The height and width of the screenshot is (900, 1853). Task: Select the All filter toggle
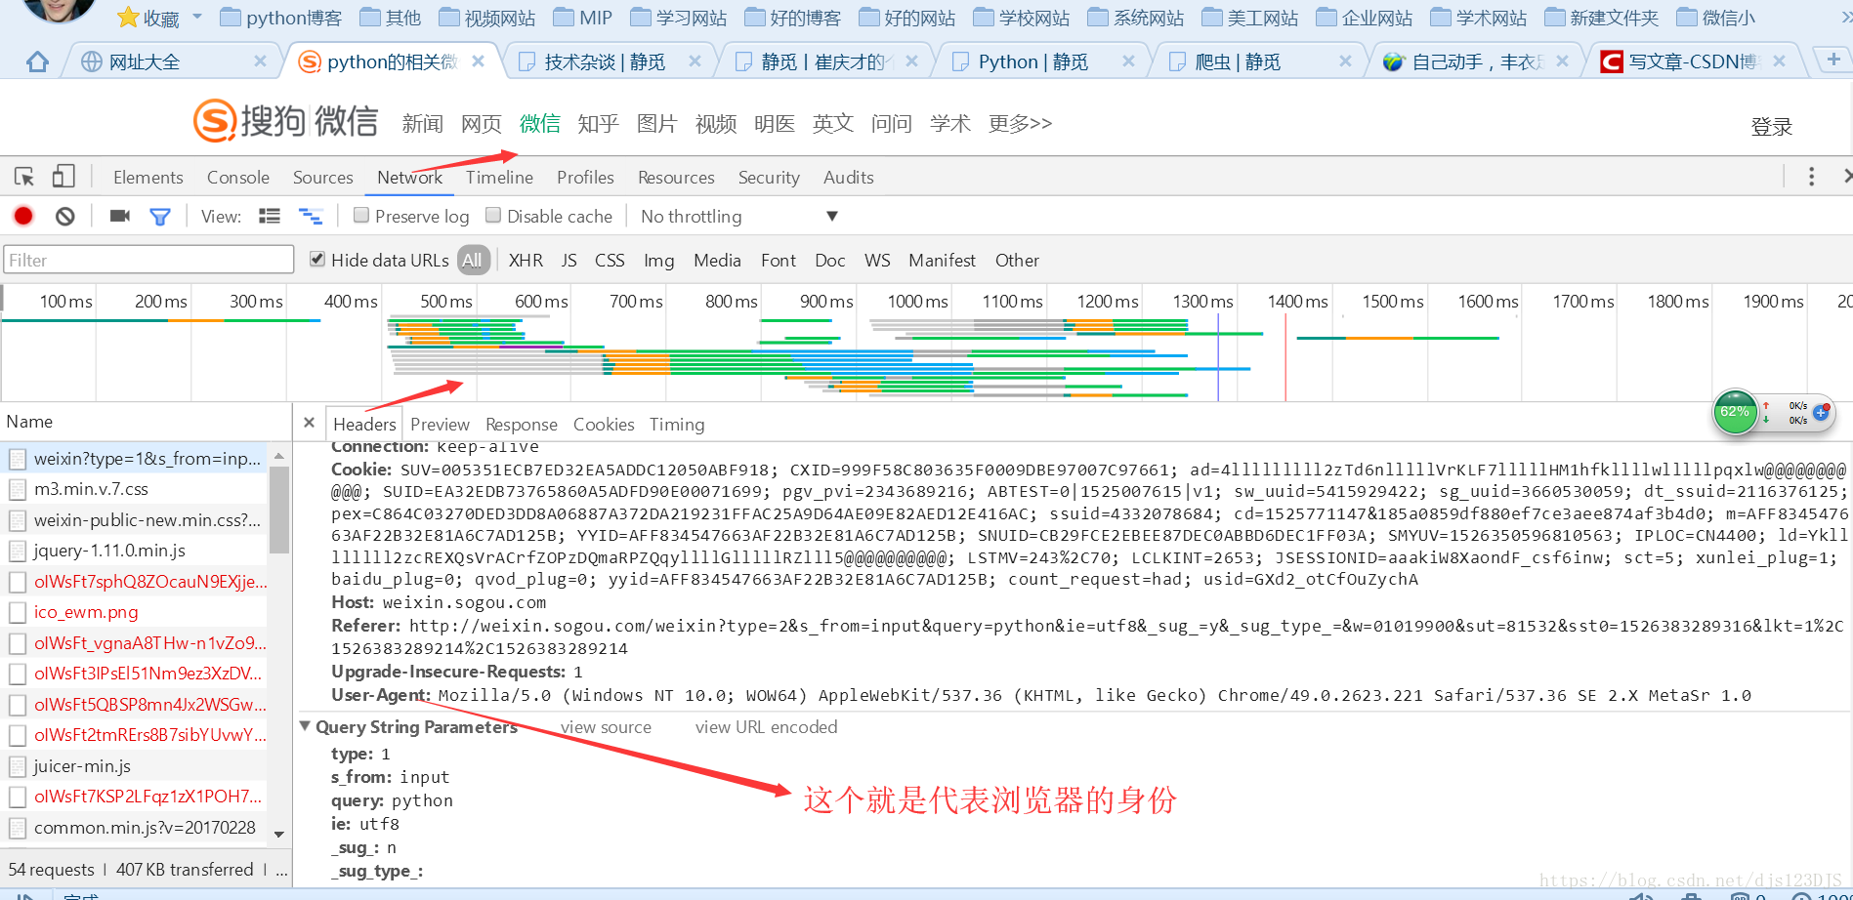point(473,260)
